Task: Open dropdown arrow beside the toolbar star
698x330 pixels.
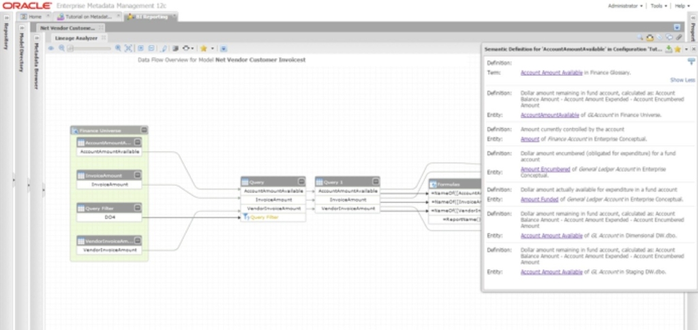Action: pyautogui.click(x=213, y=48)
